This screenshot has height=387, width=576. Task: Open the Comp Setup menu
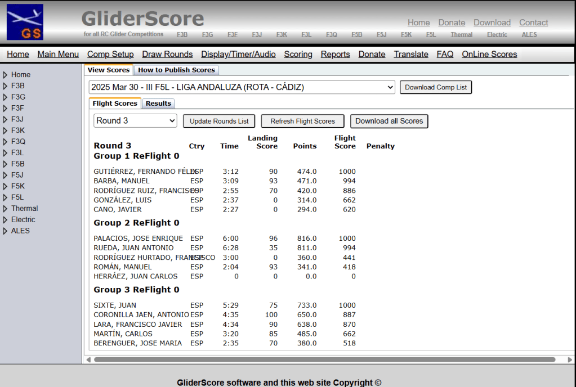(110, 55)
